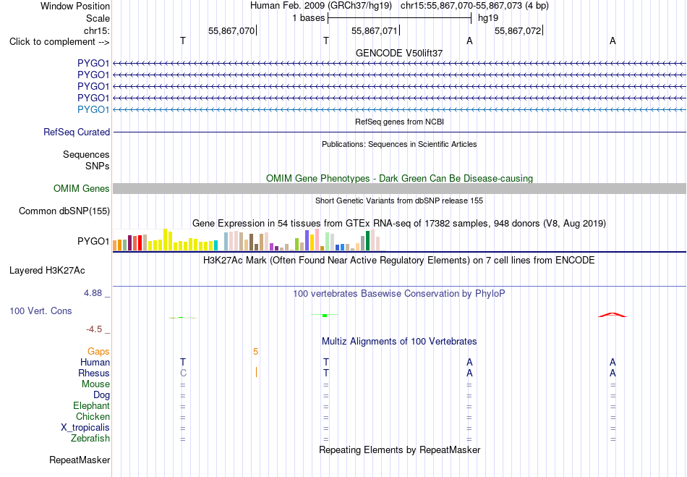The width and height of the screenshot is (687, 477).
Task: Click the 'Elephant' species row label
Action: pyautogui.click(x=91, y=405)
